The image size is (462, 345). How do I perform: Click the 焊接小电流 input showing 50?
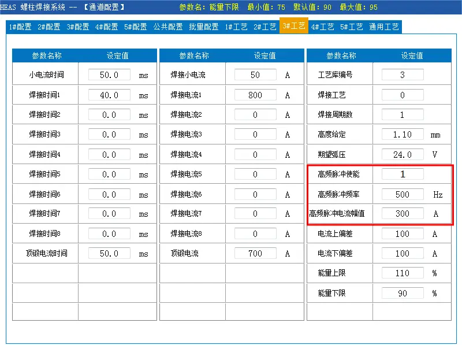click(x=255, y=75)
